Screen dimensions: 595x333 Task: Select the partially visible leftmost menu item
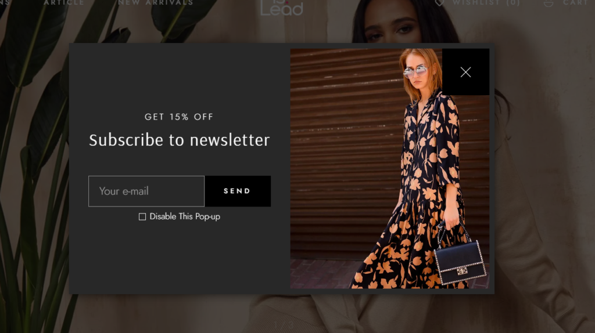click(x=5, y=3)
